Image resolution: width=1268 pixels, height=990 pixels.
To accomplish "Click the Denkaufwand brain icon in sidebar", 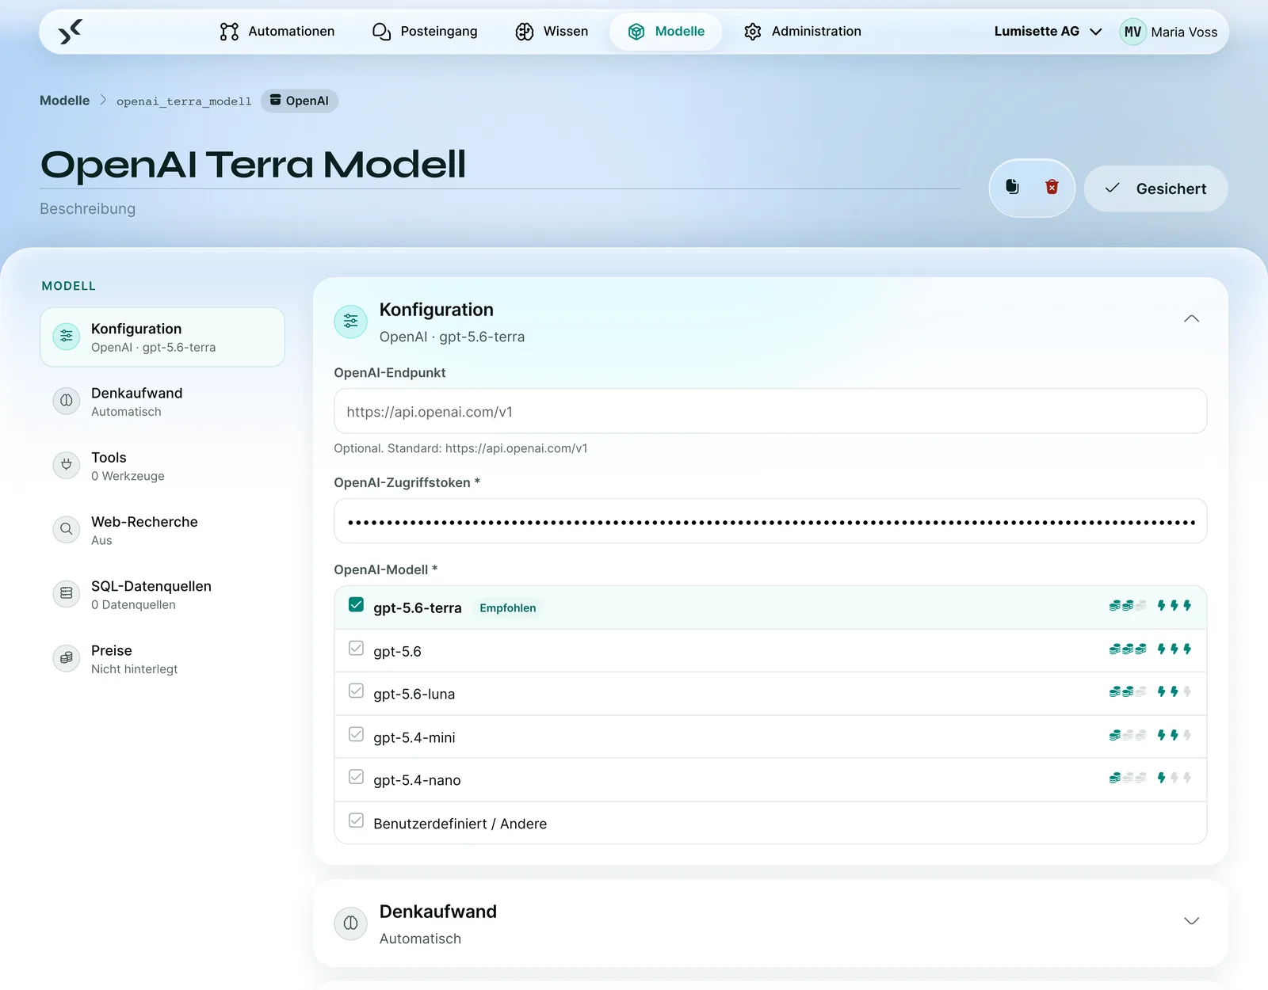I will tap(67, 401).
